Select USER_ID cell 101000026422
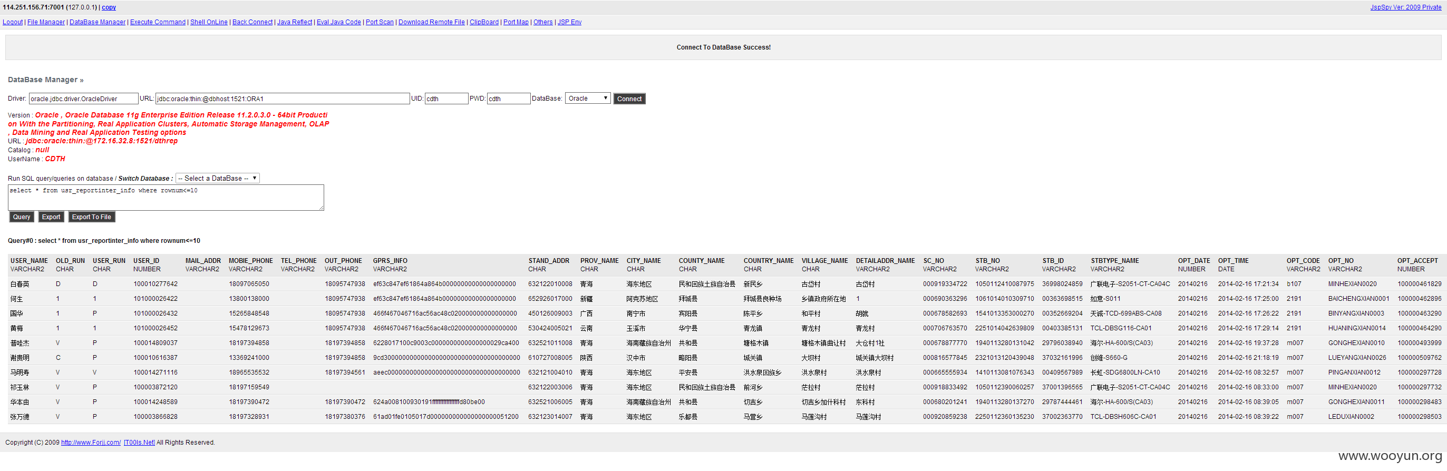1447x471 pixels. pos(155,299)
